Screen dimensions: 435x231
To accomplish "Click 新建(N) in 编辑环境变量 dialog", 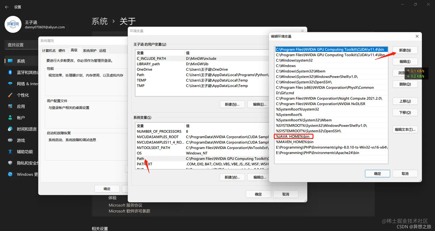I will 405,50.
